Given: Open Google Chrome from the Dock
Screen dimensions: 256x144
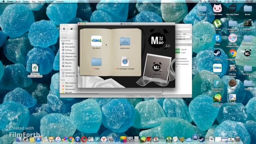Looking at the screenshot, I should (x=71, y=140).
